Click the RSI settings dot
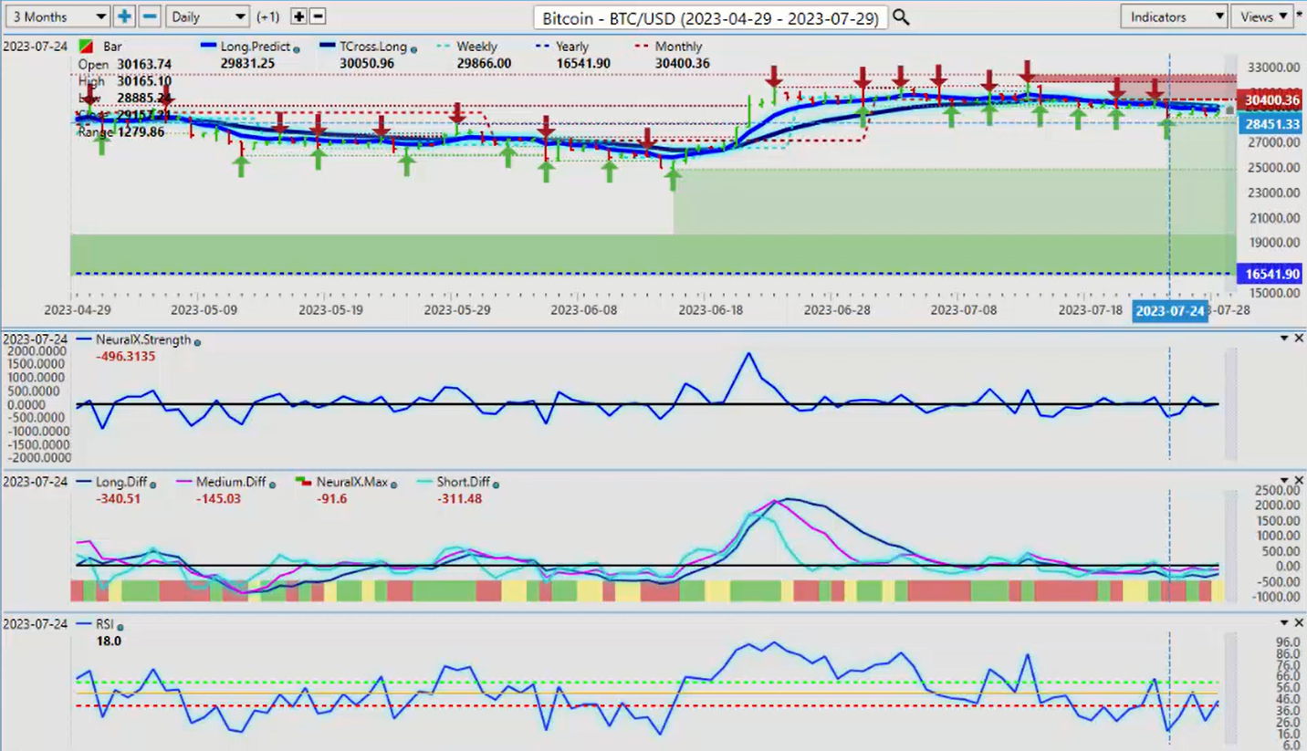The height and width of the screenshot is (751, 1307). [x=120, y=627]
